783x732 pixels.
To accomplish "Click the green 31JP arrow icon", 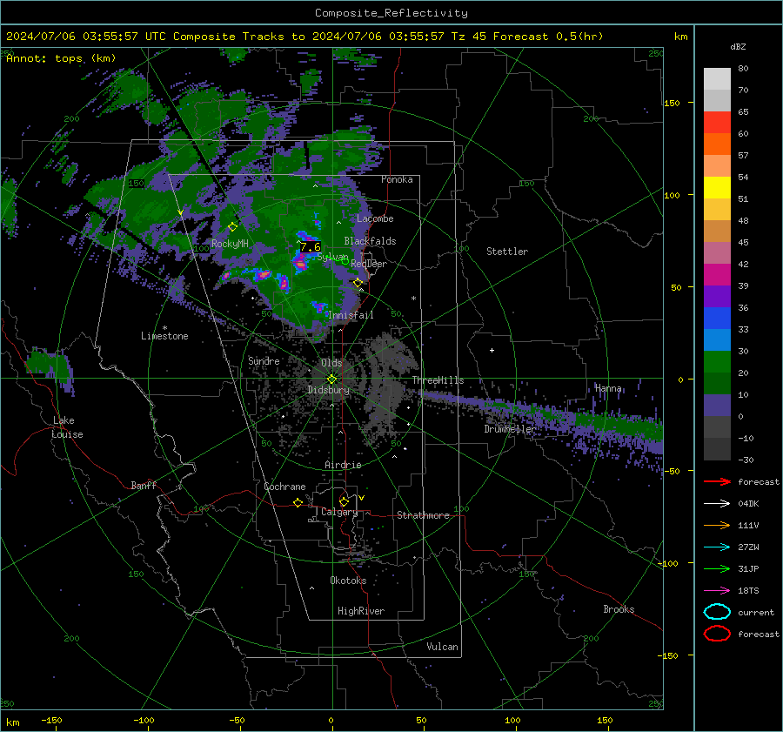I will coord(717,568).
